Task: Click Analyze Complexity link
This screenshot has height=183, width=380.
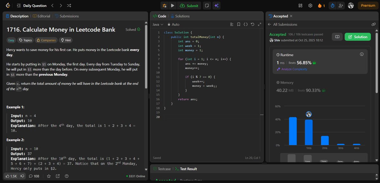Action: 292,69
